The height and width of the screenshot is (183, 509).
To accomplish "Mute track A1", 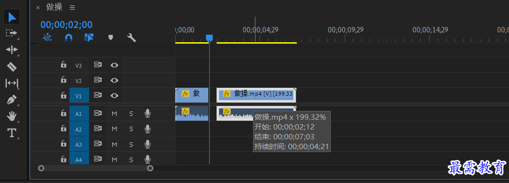I will click(x=114, y=113).
